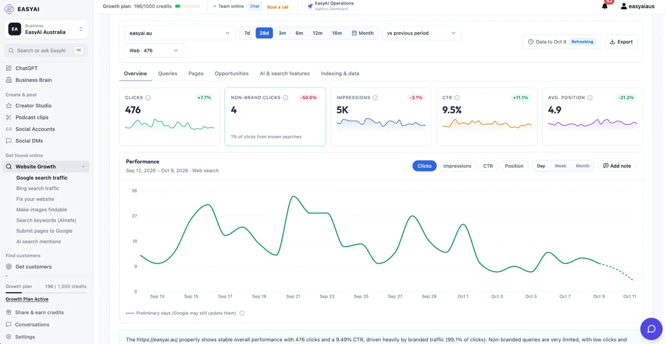Viewport: 665px width, 344px height.
Task: Show Clicks on the performance chart
Action: point(424,166)
